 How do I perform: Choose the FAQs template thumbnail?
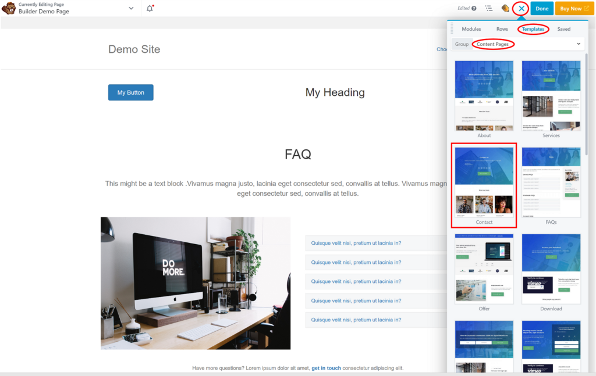click(551, 182)
